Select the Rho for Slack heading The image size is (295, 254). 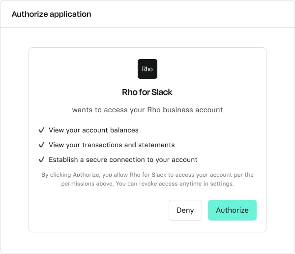coord(147,92)
